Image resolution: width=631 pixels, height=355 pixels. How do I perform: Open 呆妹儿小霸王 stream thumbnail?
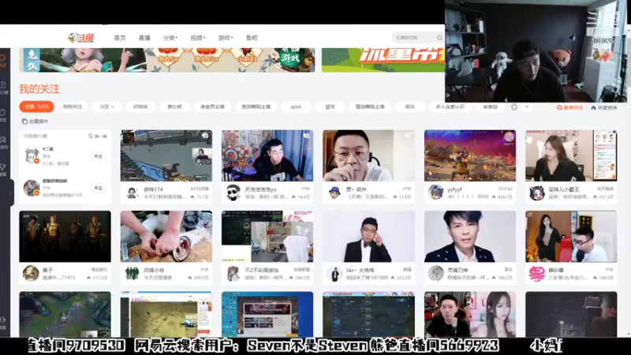(x=571, y=155)
